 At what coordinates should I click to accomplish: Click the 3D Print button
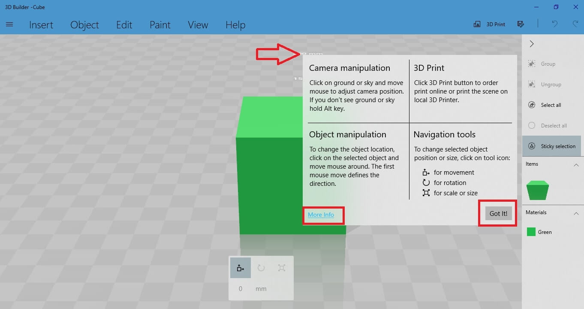point(489,24)
